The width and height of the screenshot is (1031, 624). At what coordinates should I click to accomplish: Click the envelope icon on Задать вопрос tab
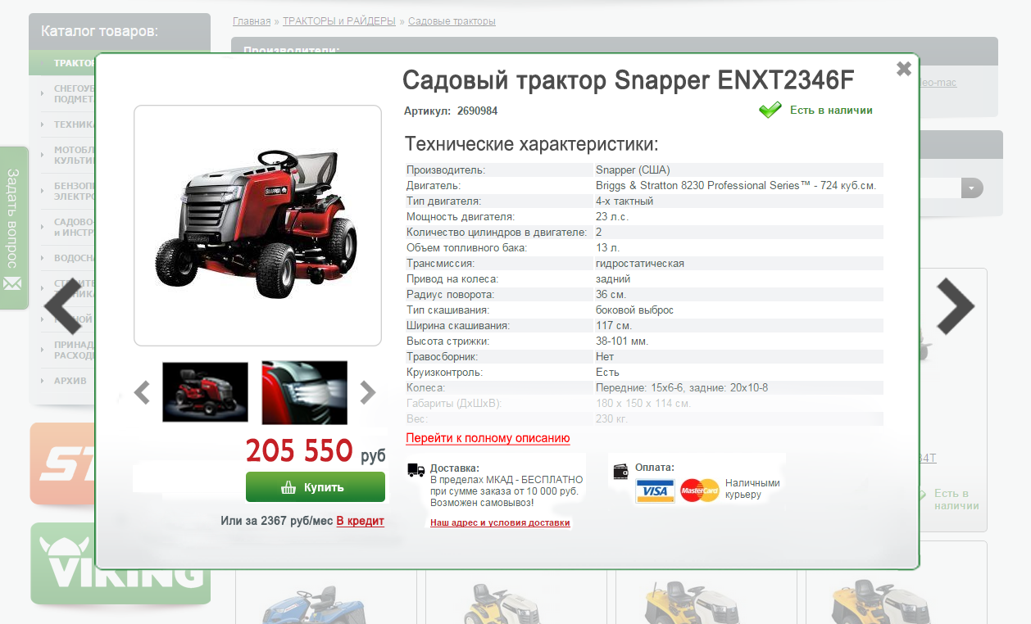[x=12, y=283]
